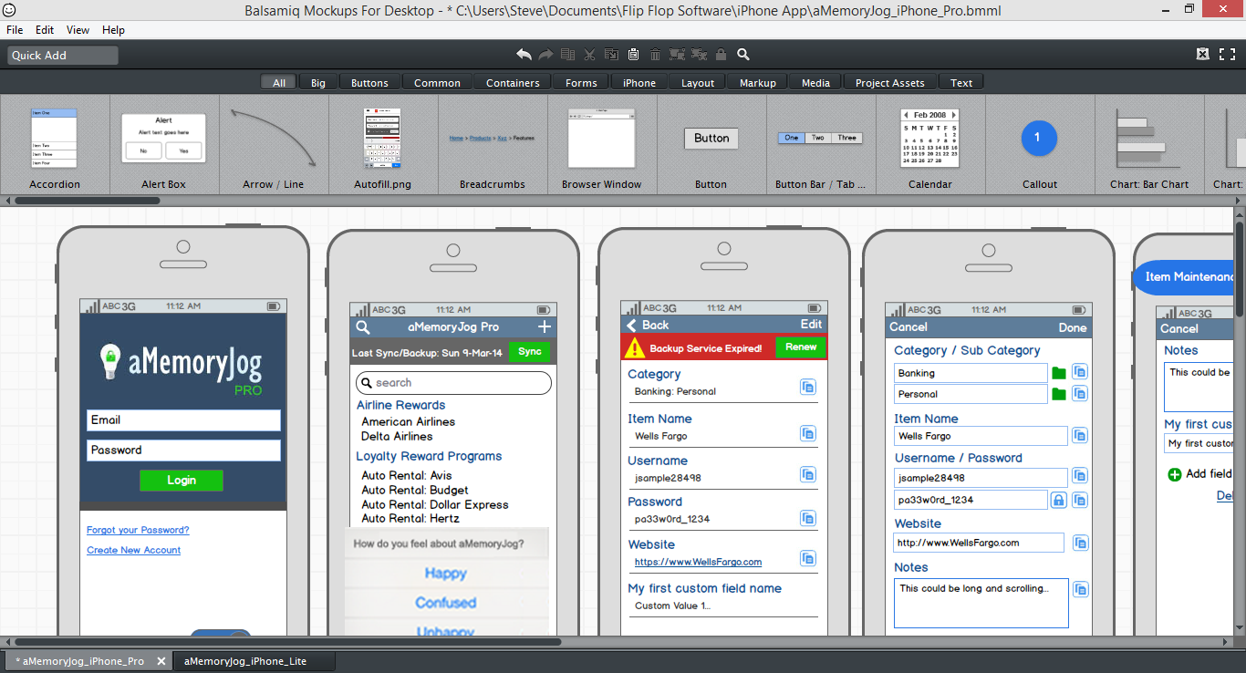Click green folder icon next to Personal

click(1059, 394)
